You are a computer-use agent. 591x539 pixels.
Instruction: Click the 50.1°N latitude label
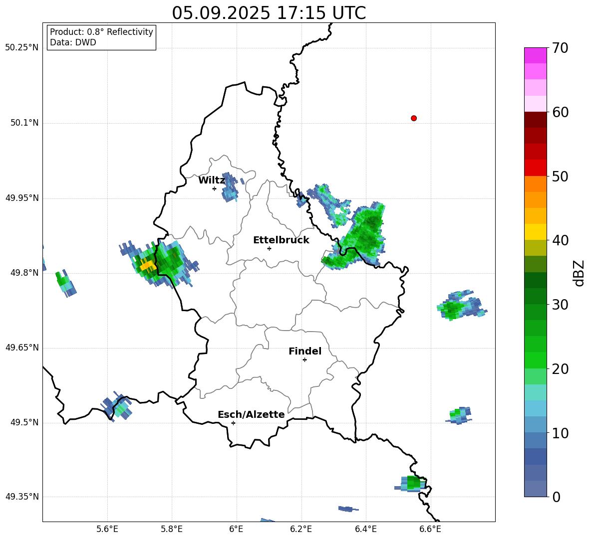click(25, 123)
